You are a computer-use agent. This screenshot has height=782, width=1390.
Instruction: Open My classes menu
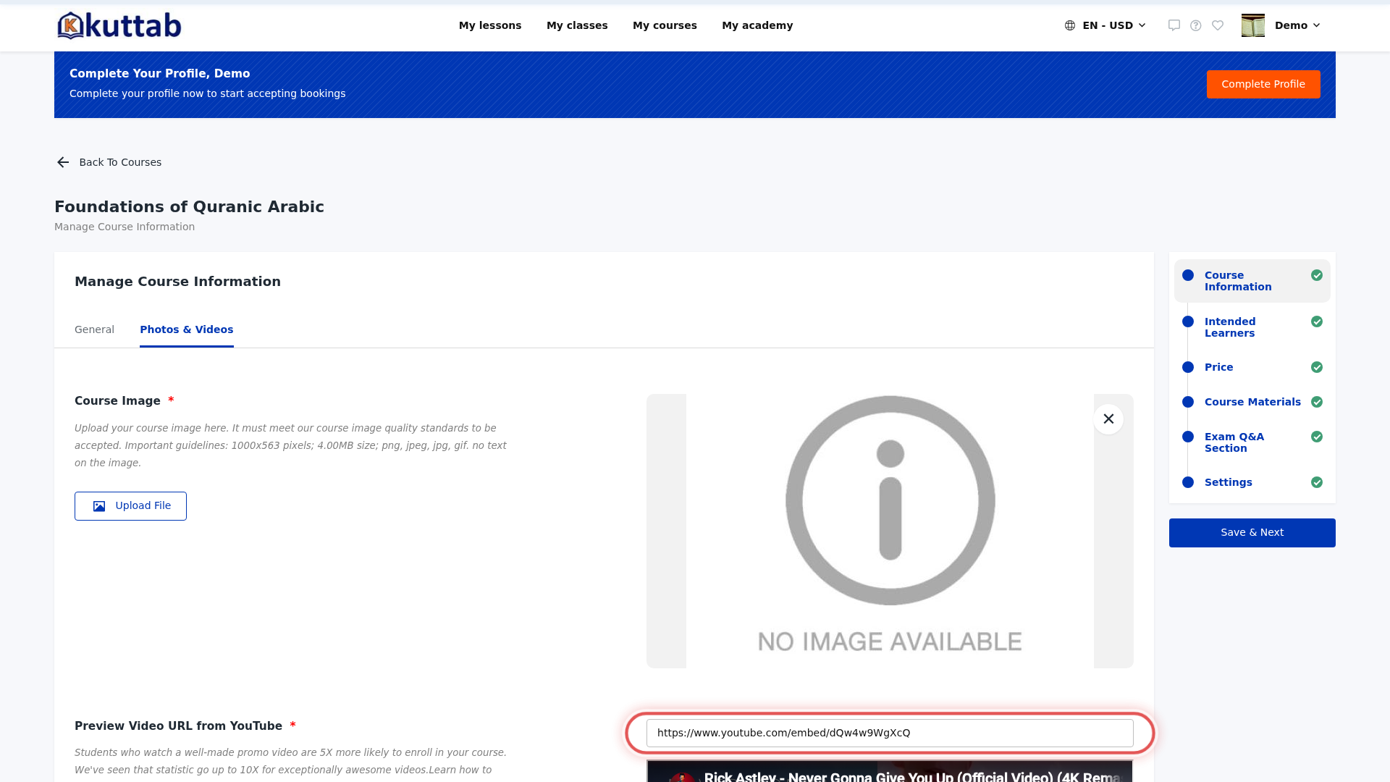pyautogui.click(x=577, y=25)
